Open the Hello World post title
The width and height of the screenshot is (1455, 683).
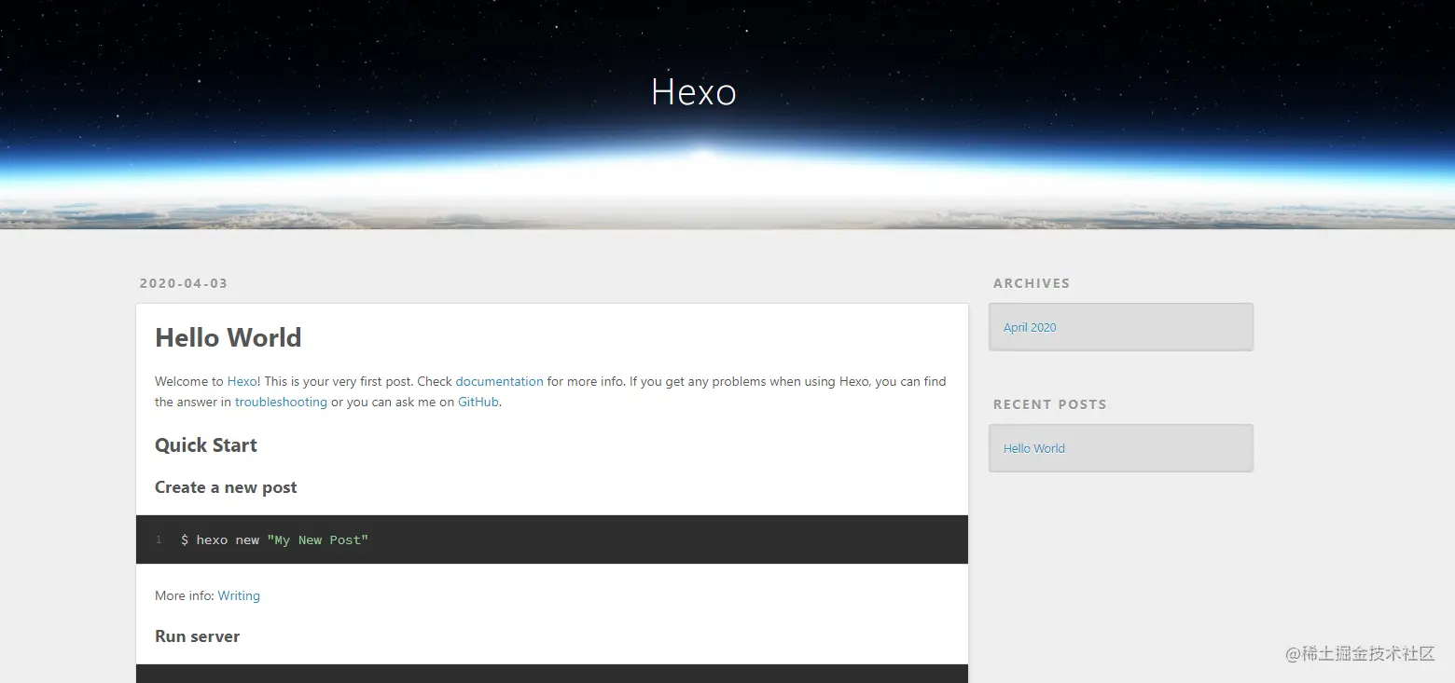click(x=229, y=337)
